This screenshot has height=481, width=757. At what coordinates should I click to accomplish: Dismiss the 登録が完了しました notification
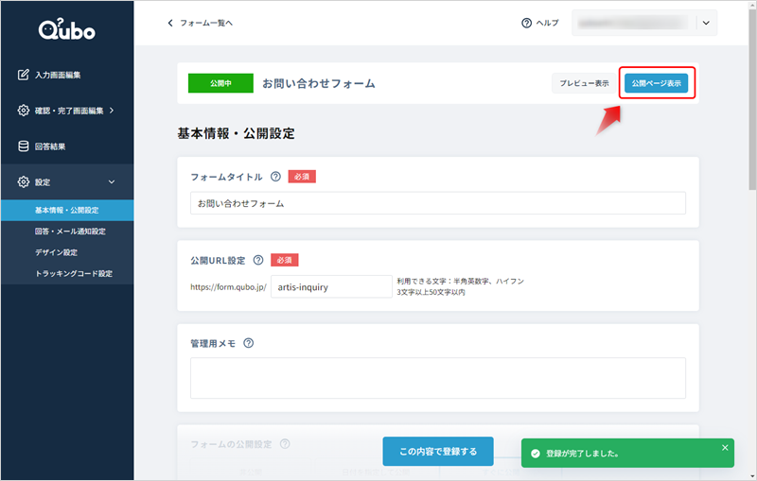(x=725, y=448)
